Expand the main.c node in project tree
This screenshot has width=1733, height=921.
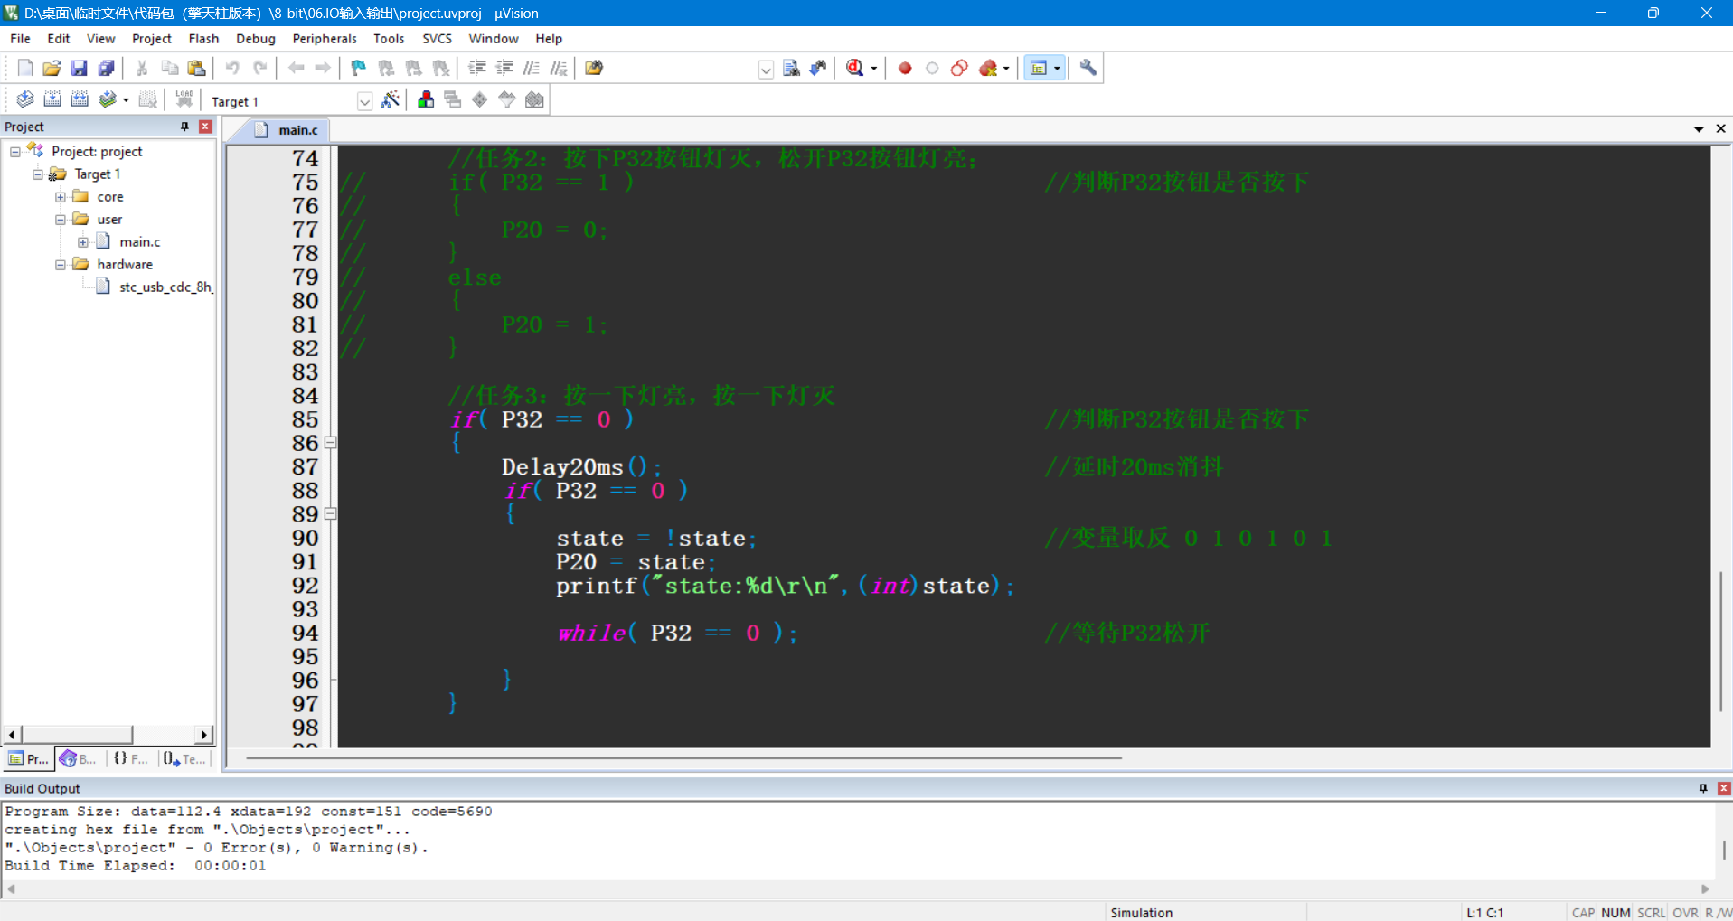(x=83, y=242)
